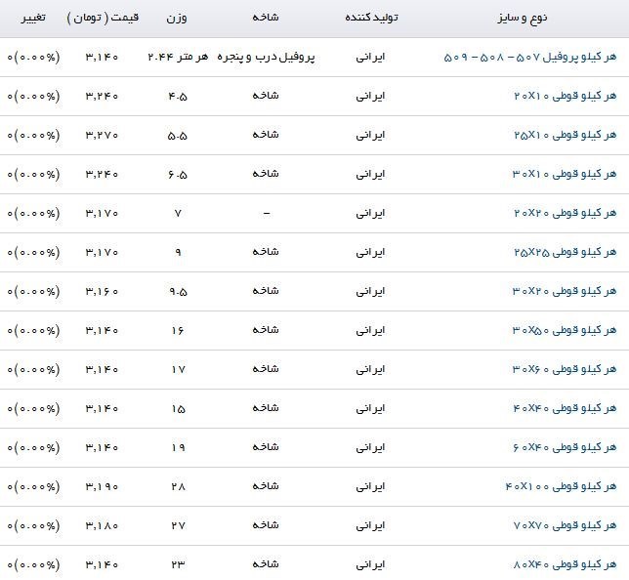Select شاخه cell in ۶۰x۴۰ row
The image size is (629, 580).
(x=266, y=447)
